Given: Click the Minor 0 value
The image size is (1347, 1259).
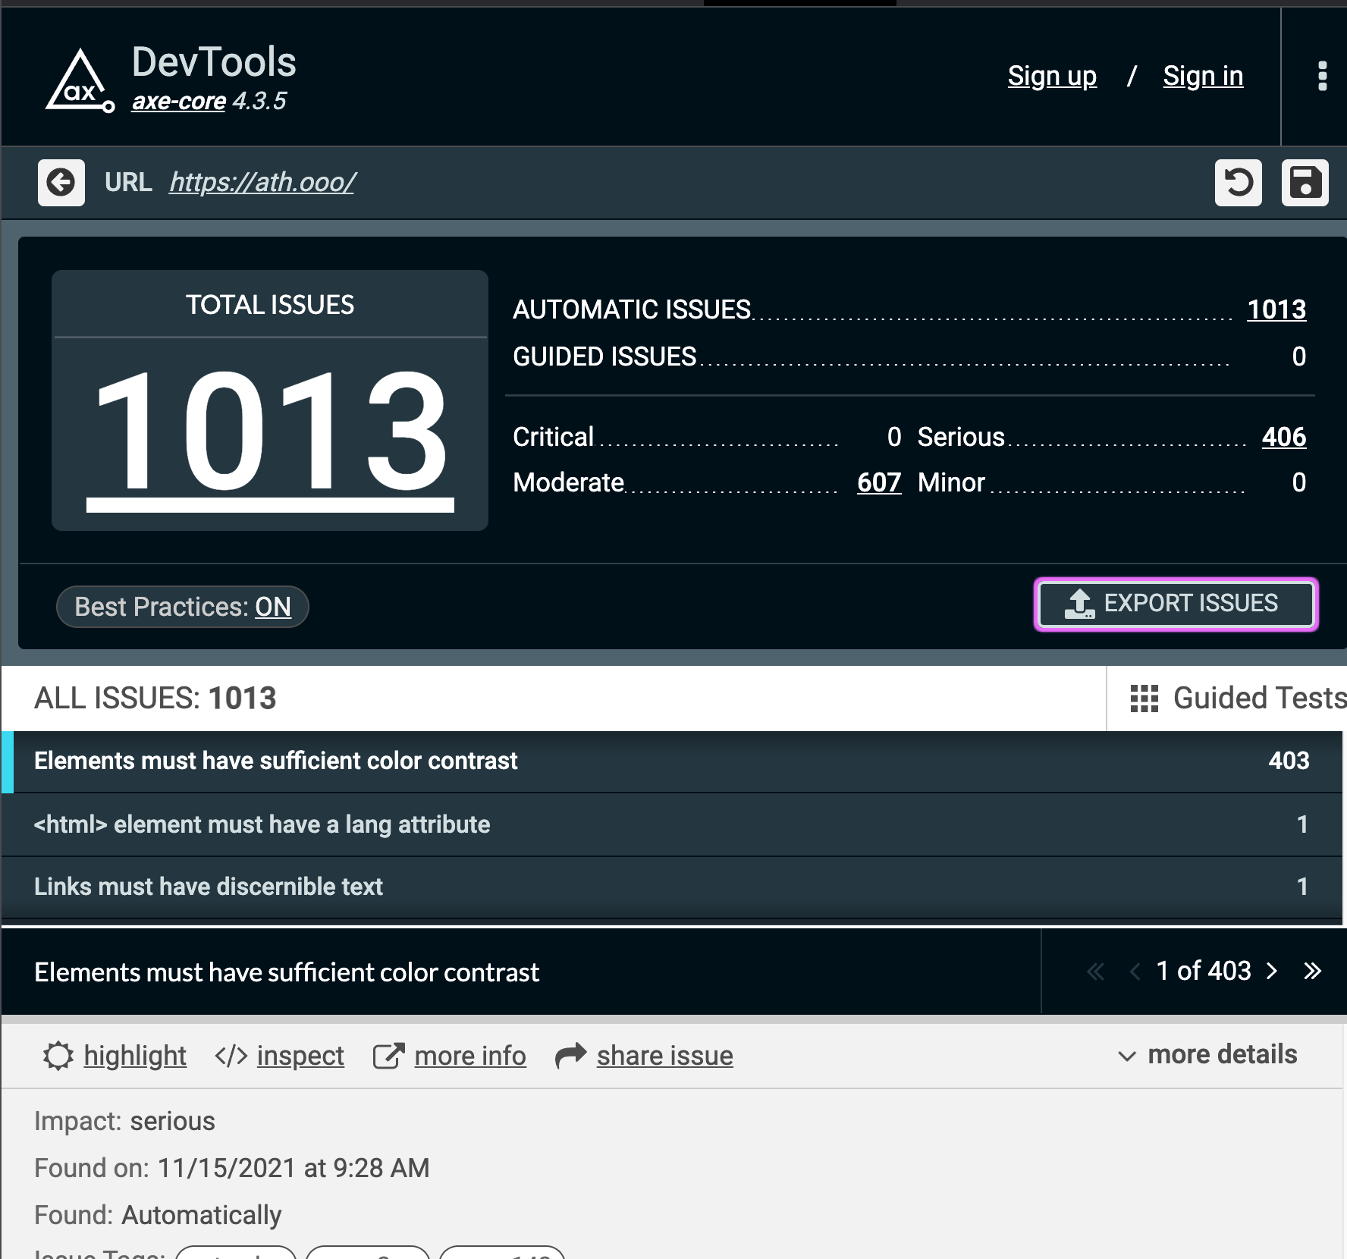Looking at the screenshot, I should (1299, 482).
